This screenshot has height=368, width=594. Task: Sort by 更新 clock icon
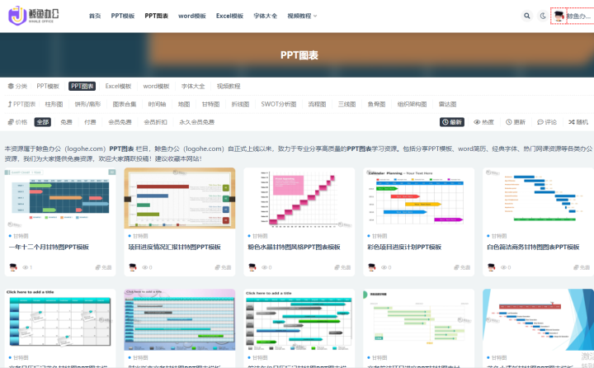[x=516, y=122]
